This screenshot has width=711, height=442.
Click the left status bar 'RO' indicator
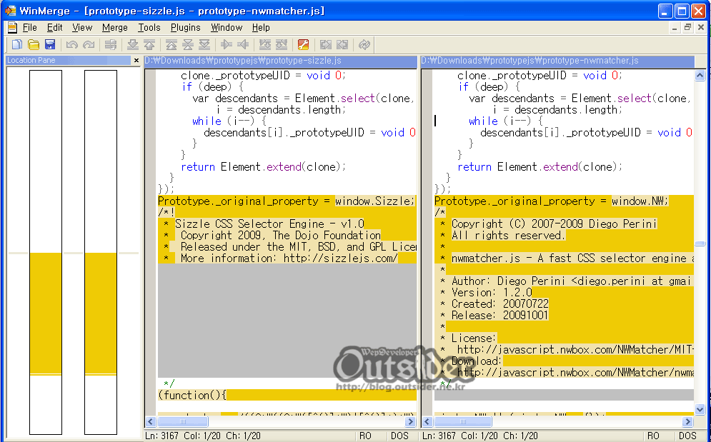(x=365, y=436)
